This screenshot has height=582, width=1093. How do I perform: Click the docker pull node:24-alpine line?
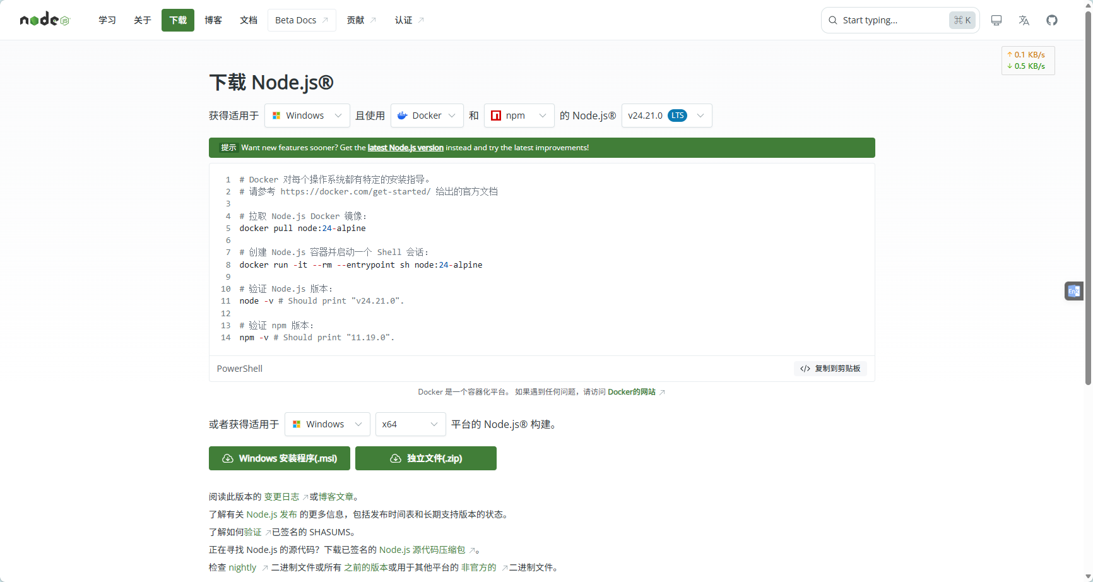[x=302, y=229]
